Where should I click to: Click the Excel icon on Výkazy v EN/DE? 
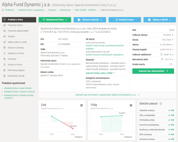(149, 20)
